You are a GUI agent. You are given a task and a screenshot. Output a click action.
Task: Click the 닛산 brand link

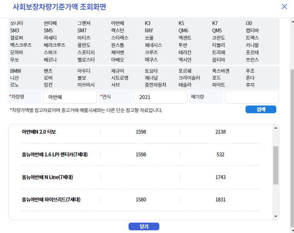click(x=15, y=78)
